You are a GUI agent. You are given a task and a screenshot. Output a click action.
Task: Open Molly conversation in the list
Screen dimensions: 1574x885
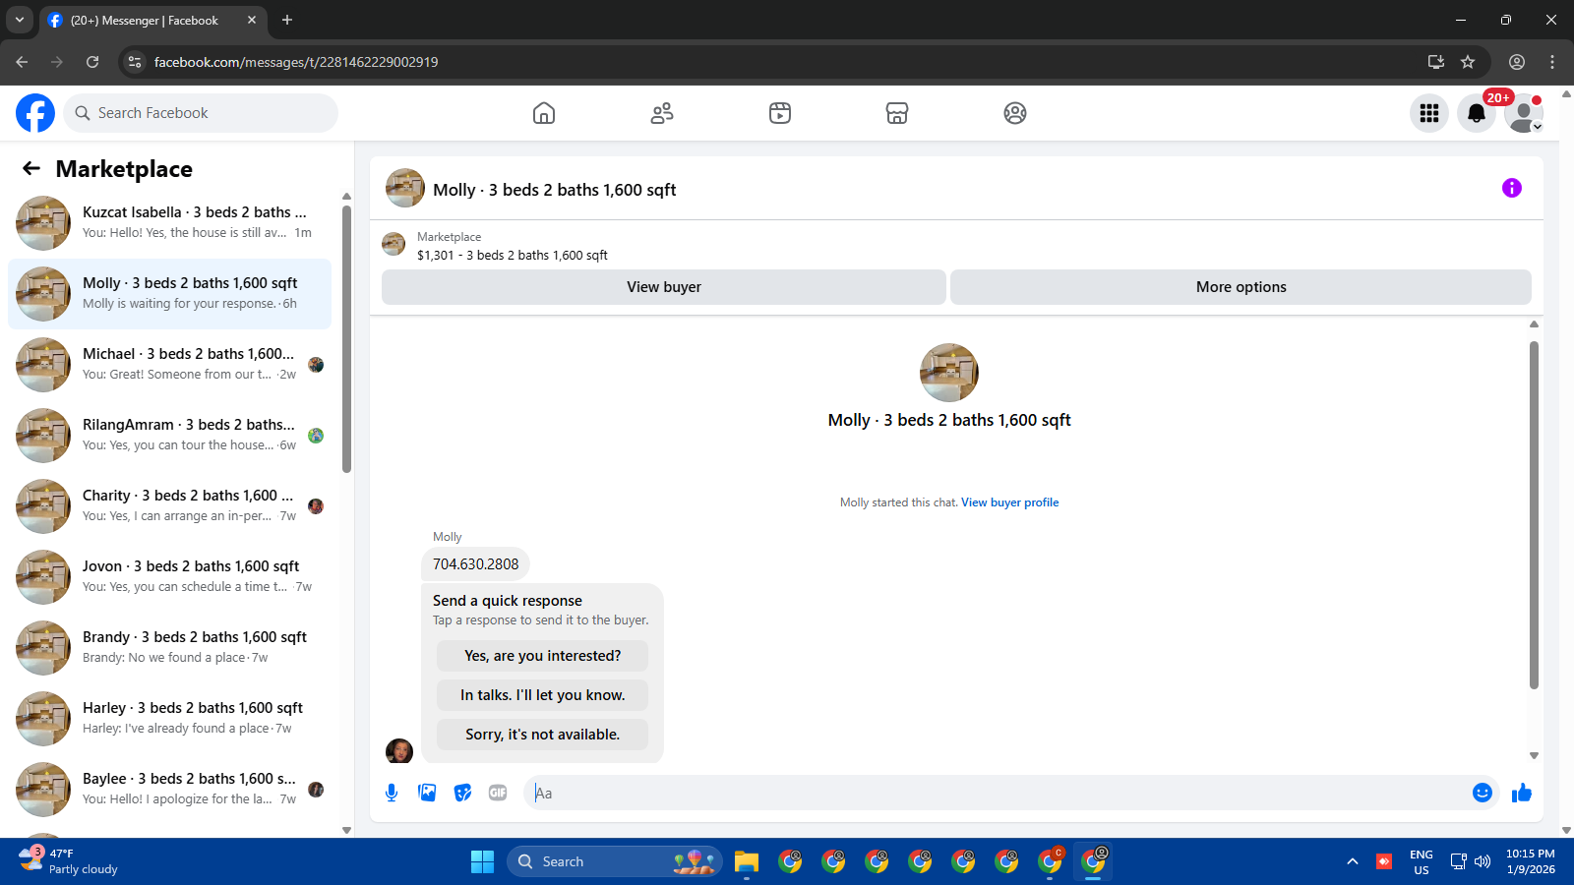click(169, 294)
